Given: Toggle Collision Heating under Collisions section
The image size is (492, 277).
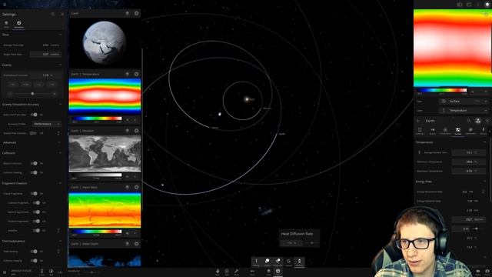Looking at the screenshot, I should point(34,172).
